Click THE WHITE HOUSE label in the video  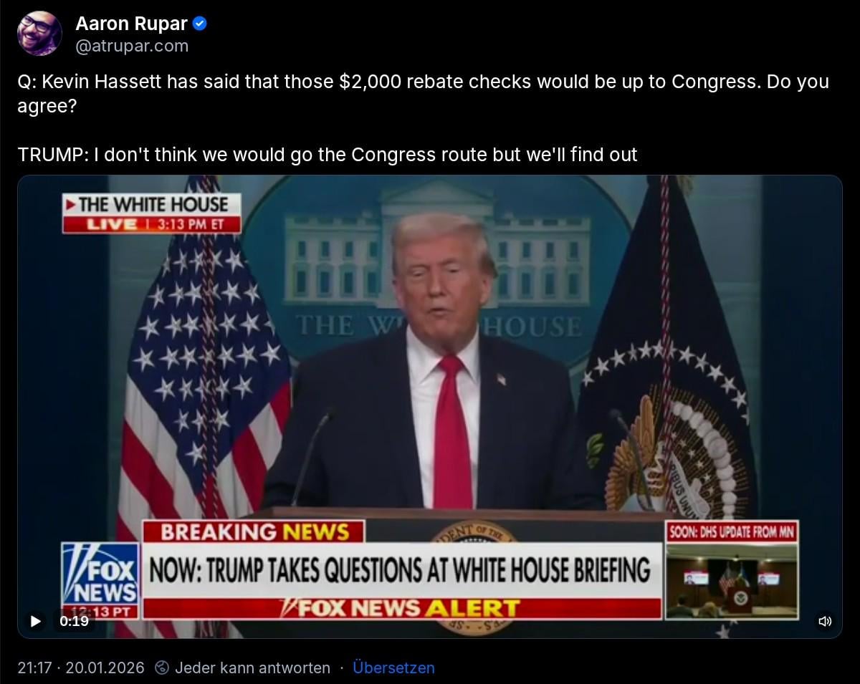pyautogui.click(x=151, y=205)
